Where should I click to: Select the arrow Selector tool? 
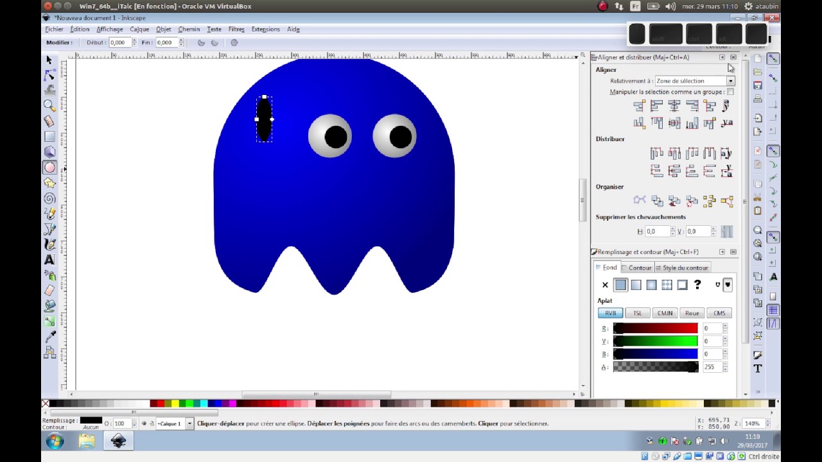point(49,60)
